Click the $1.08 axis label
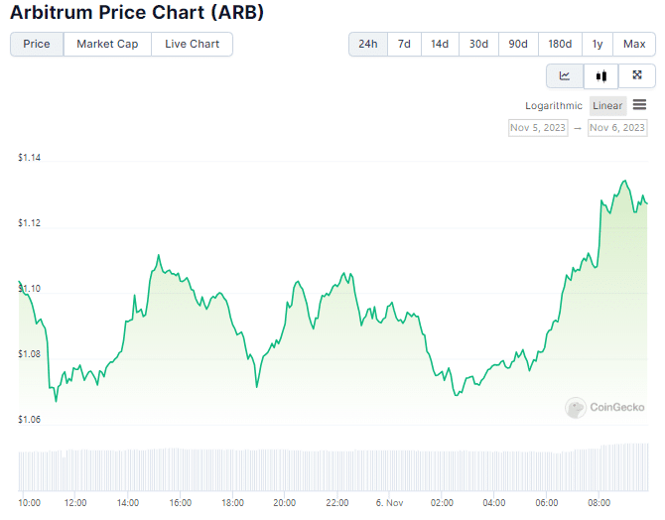 29,354
